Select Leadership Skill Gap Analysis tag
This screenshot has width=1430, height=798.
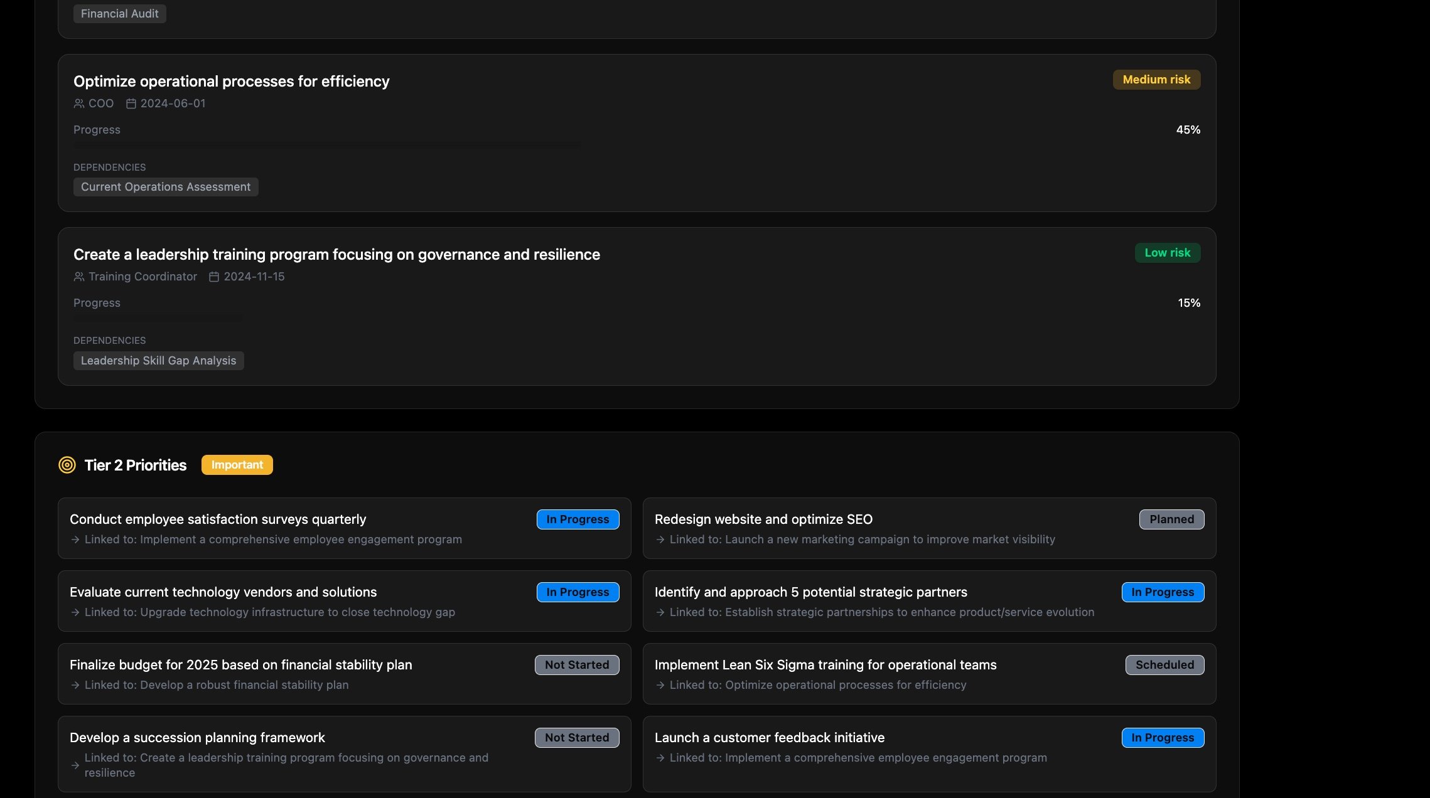[x=158, y=361]
